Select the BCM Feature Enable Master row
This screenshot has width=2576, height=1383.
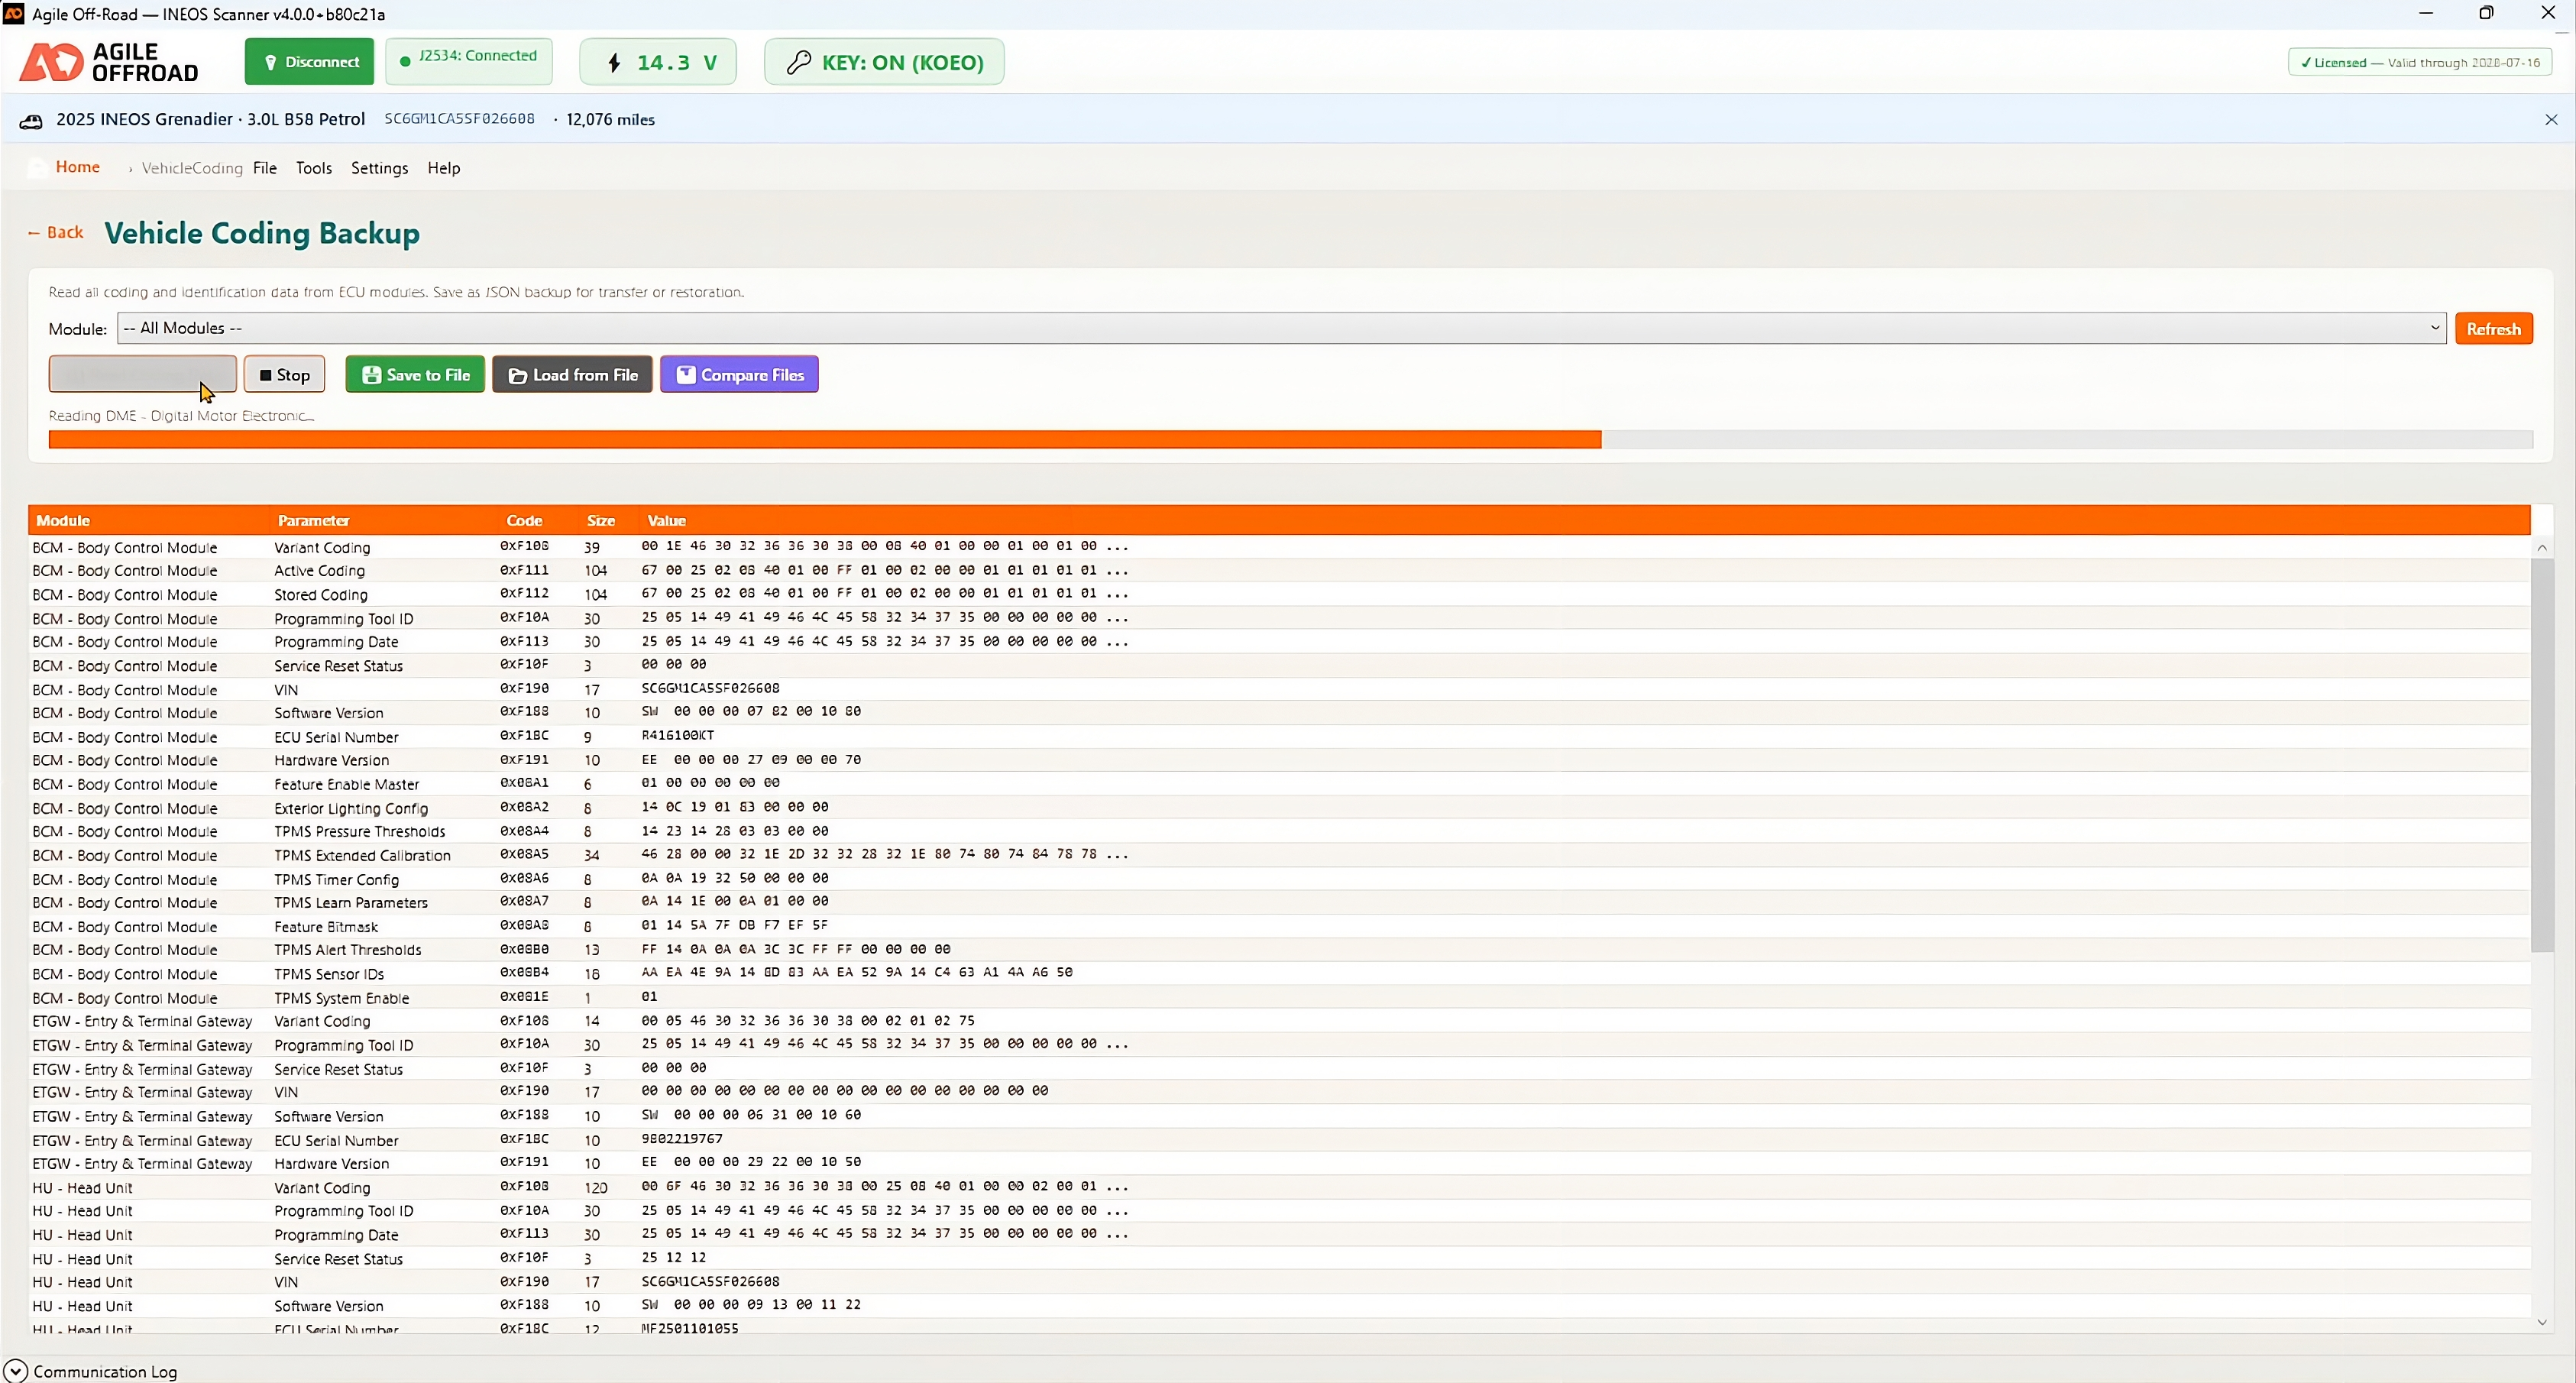[x=1280, y=784]
